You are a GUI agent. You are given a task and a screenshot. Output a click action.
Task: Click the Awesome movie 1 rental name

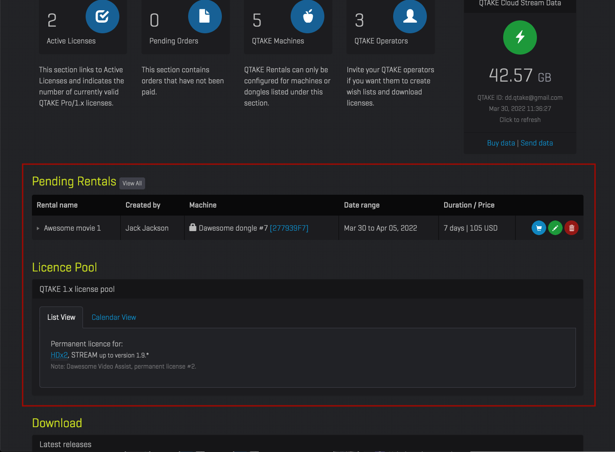click(x=72, y=228)
